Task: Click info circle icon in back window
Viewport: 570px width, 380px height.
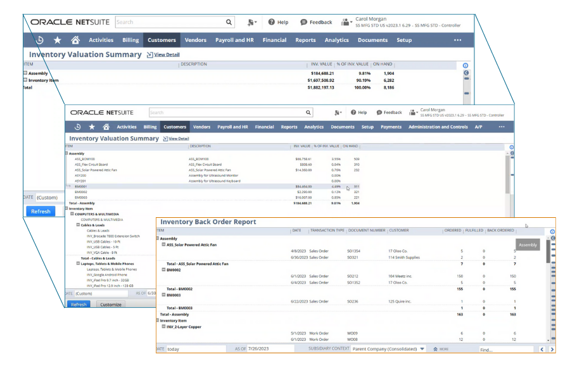Action: [465, 65]
